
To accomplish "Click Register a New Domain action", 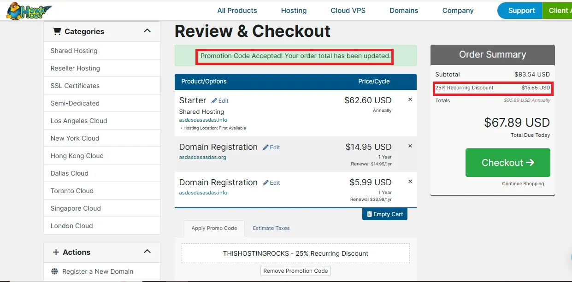I will coord(102,271).
